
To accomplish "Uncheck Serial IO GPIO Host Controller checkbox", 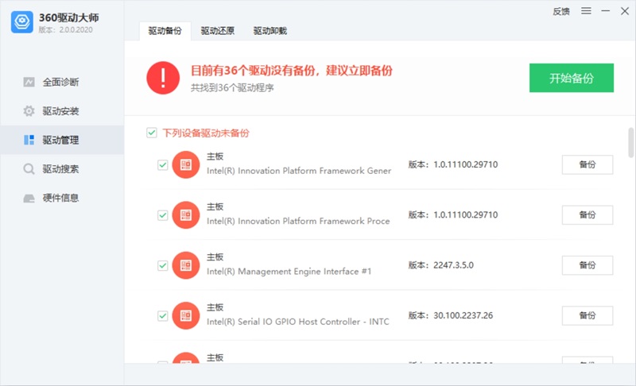I will [x=163, y=315].
